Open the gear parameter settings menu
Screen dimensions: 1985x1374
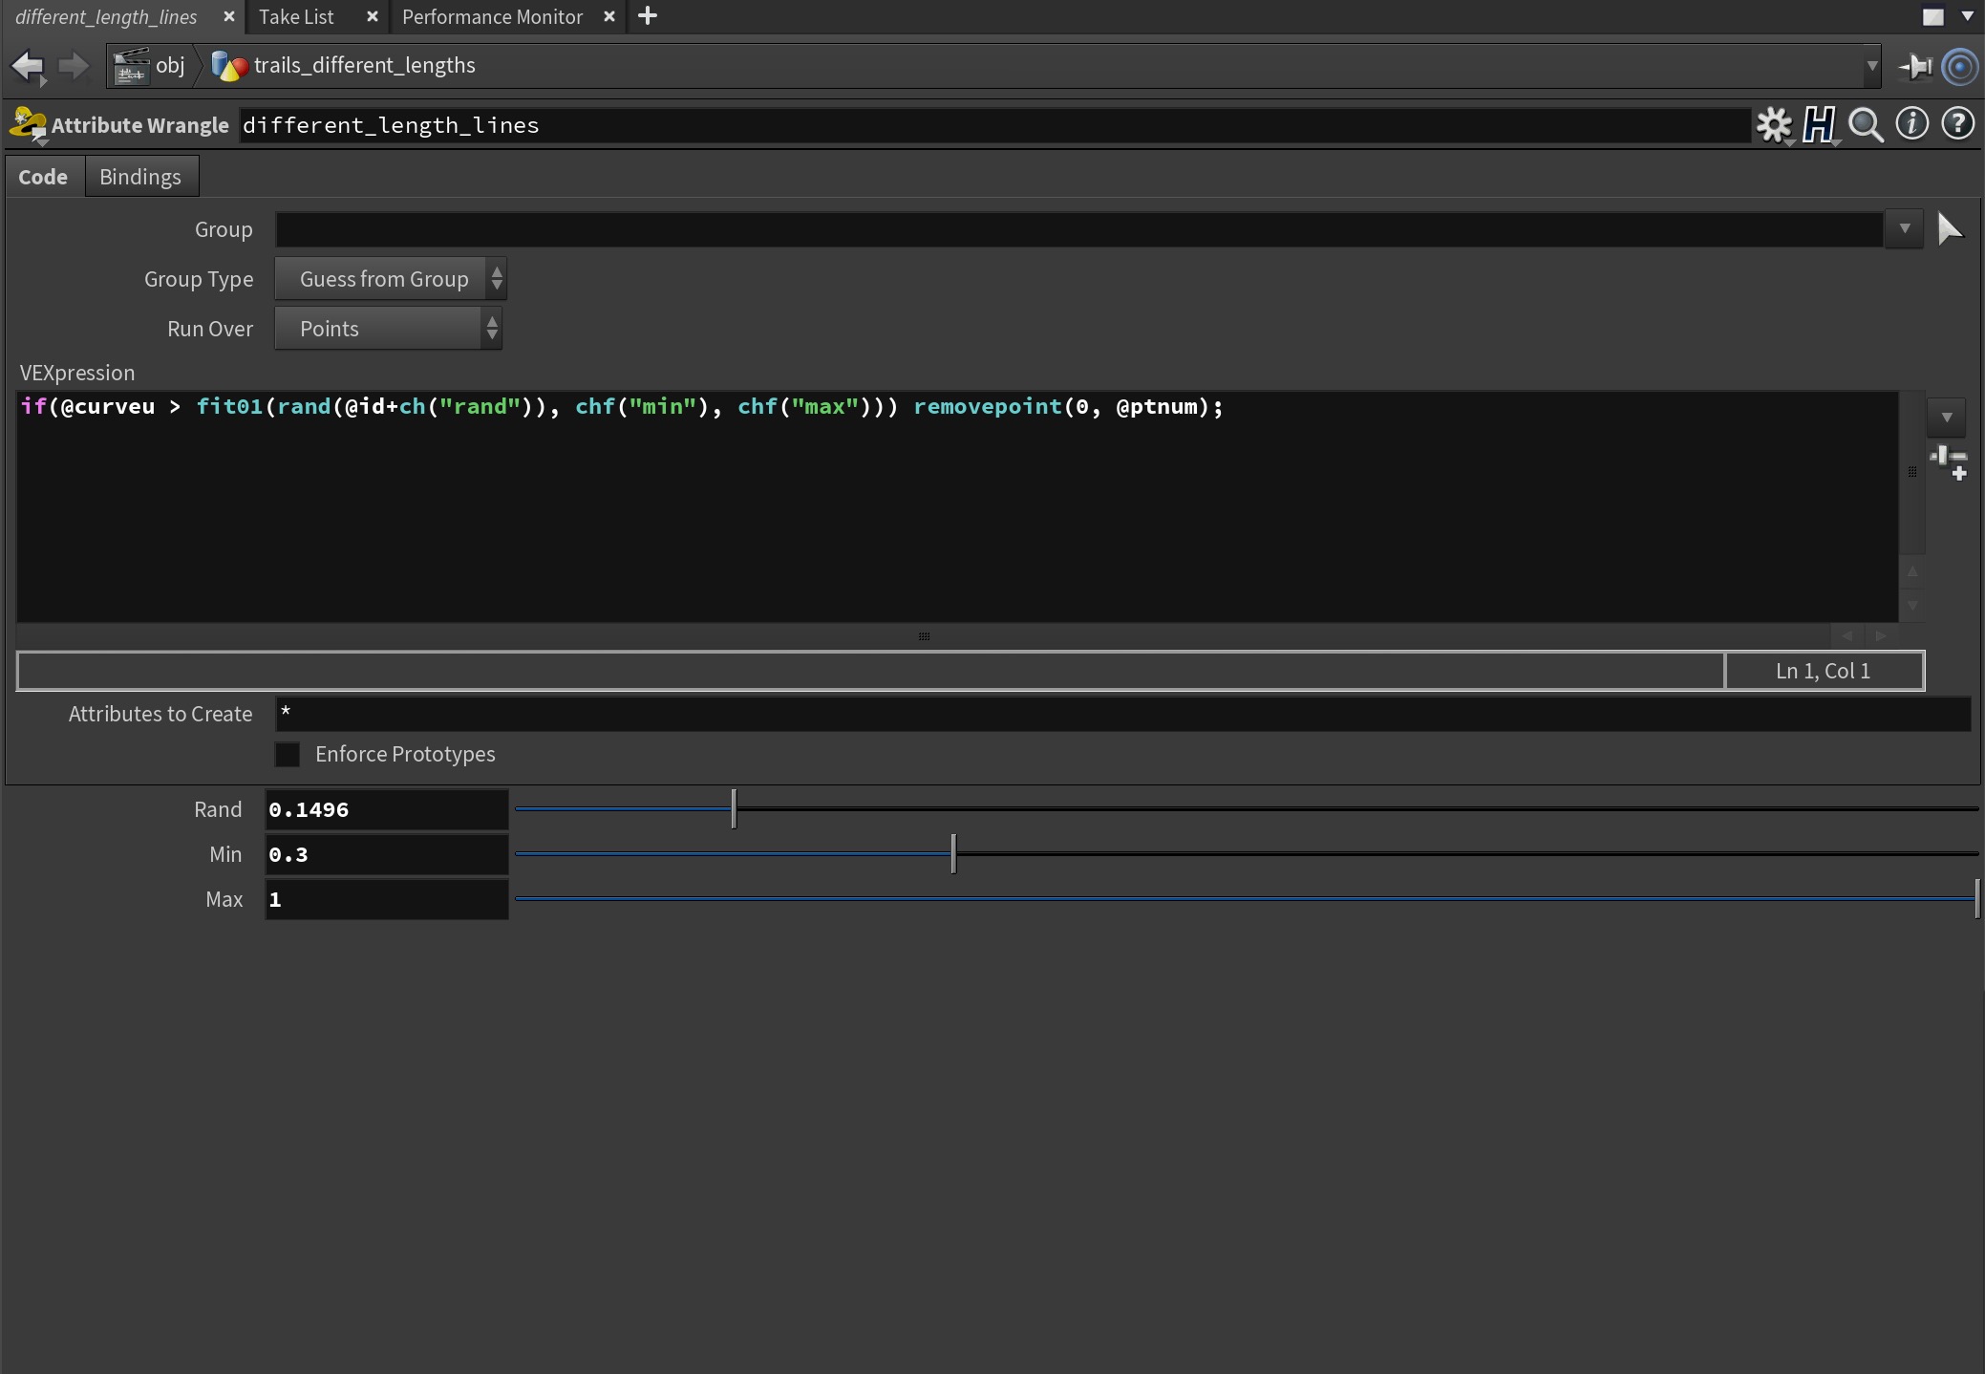coord(1774,124)
